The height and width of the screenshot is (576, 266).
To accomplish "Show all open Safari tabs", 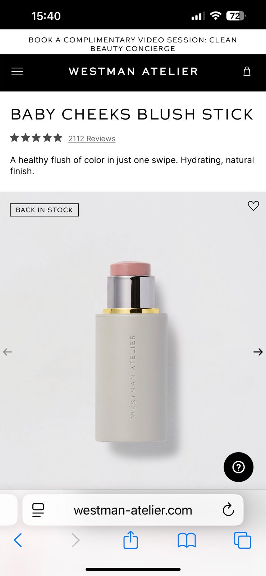I will [243, 540].
